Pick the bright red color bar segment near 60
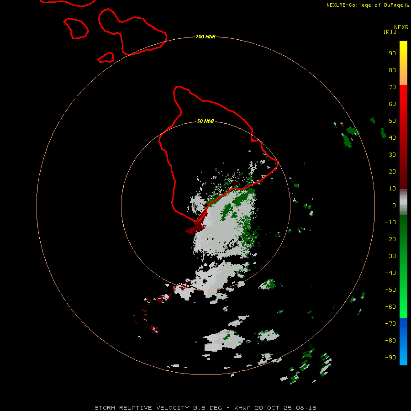 pyautogui.click(x=403, y=104)
